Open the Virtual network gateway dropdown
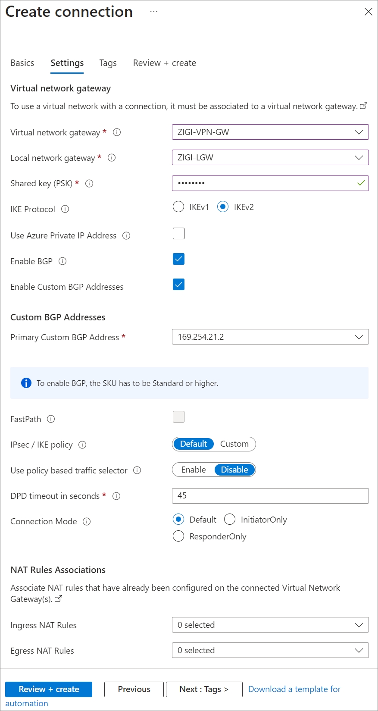 click(270, 132)
